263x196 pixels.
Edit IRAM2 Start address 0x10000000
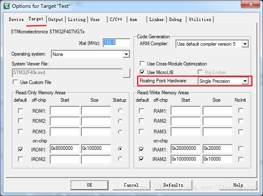186,159
